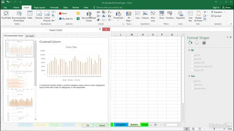The width and height of the screenshot is (234, 131).
Task: Open Fill & Line options in Format Shape
Action: click(190, 43)
